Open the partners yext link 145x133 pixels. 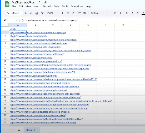(x=31, y=58)
